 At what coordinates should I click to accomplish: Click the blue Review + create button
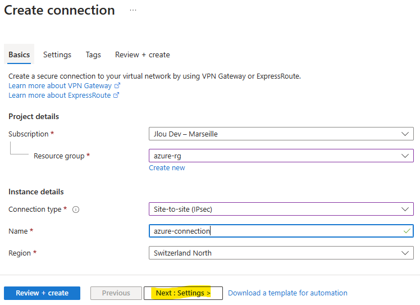(42, 293)
